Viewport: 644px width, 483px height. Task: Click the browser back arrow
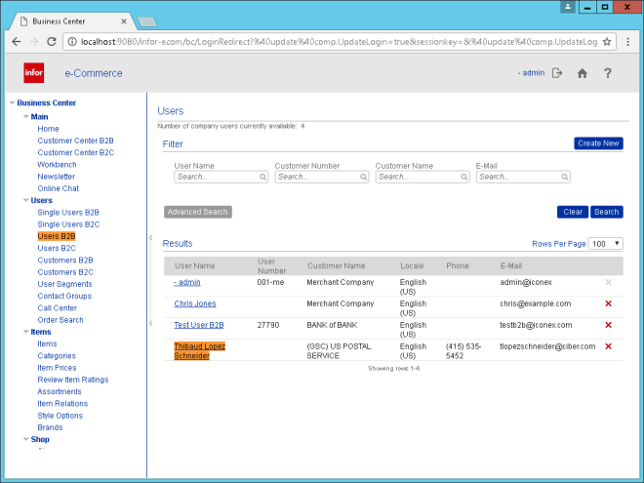pos(16,42)
